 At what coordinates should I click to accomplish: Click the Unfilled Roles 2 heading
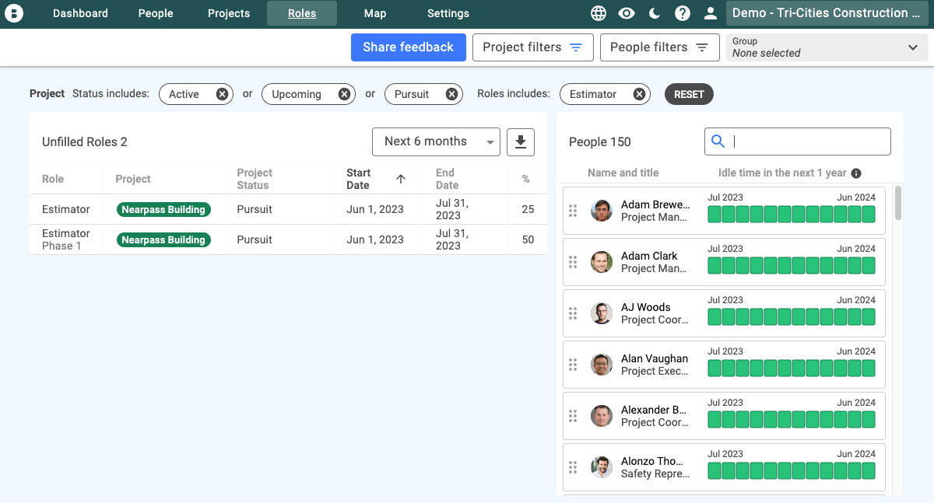[85, 141]
